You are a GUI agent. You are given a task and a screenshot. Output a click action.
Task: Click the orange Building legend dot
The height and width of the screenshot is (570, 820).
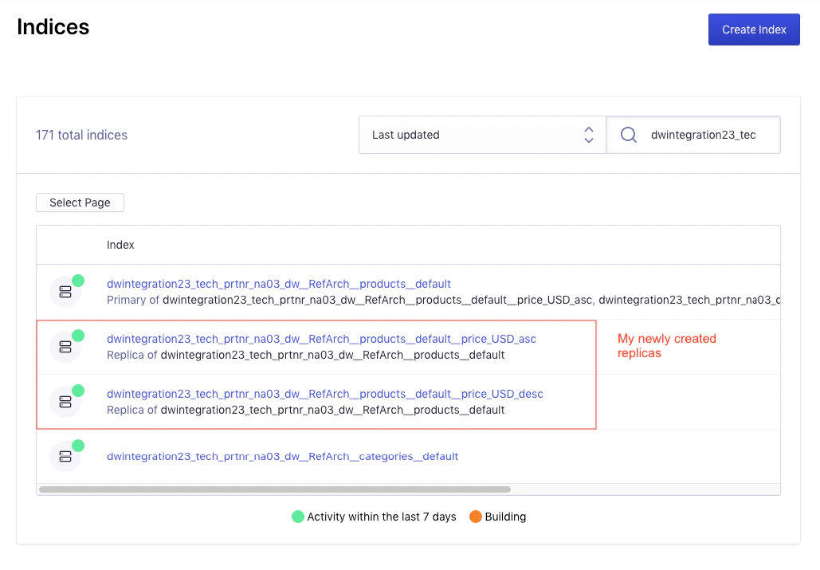point(475,517)
